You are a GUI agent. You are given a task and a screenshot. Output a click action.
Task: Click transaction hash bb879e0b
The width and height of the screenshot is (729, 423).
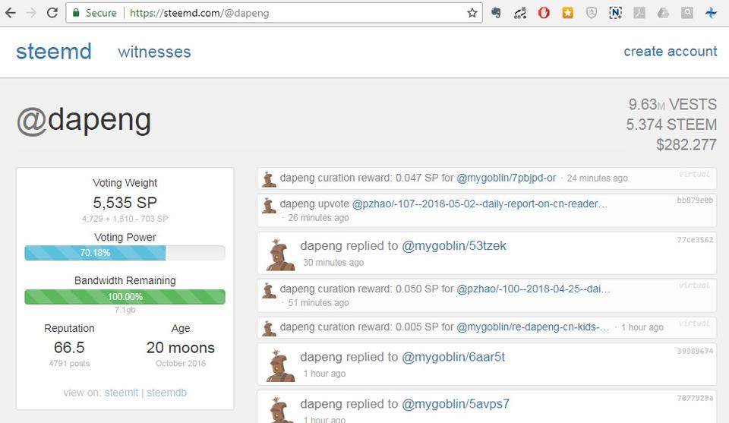pyautogui.click(x=695, y=200)
